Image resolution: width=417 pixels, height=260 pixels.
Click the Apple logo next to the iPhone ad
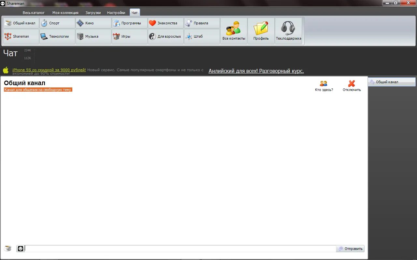(6, 70)
